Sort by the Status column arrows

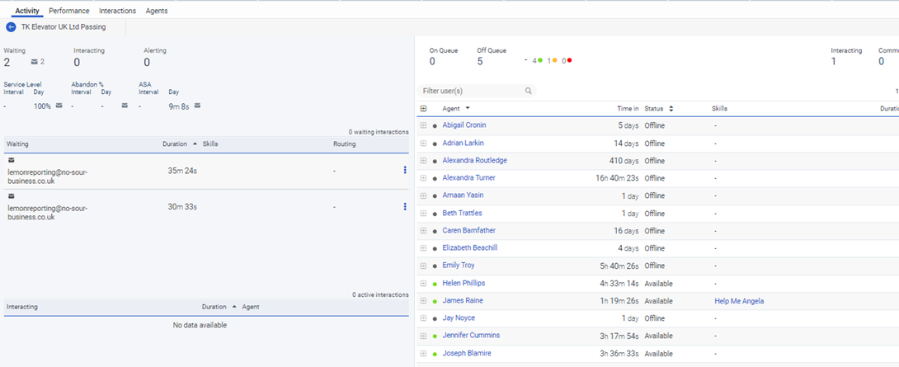(x=671, y=109)
